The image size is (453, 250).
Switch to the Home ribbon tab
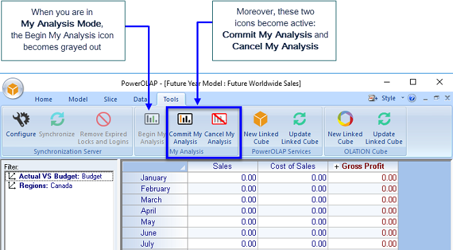click(44, 99)
